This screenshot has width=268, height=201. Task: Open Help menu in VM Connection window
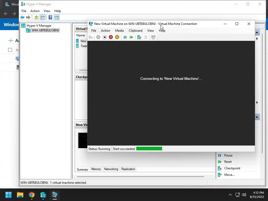(162, 31)
